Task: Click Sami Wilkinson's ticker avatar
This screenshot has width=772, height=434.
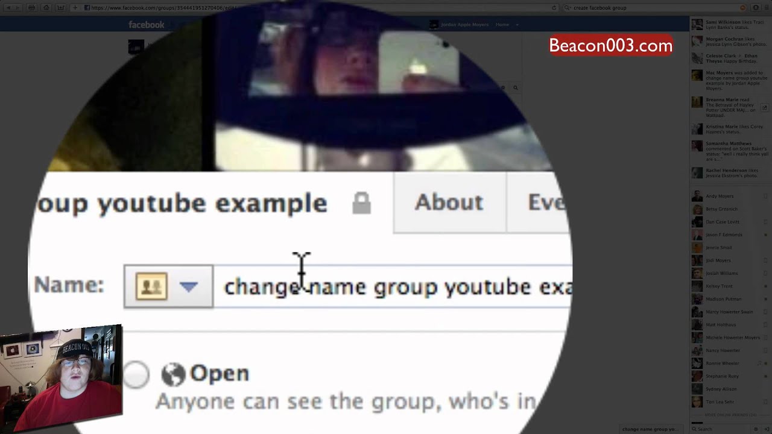Action: (x=697, y=25)
